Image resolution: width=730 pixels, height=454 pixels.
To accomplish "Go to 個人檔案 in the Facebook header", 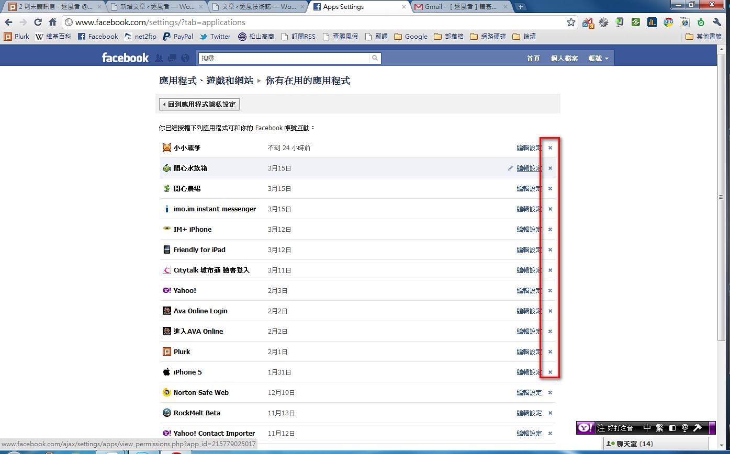I will click(565, 59).
